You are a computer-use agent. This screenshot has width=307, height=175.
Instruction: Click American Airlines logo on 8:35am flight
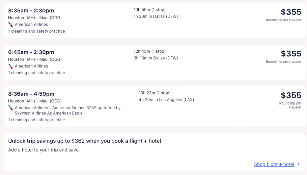tap(11, 25)
